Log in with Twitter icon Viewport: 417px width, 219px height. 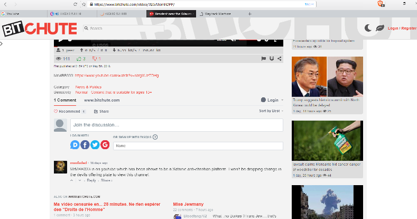[x=95, y=145]
